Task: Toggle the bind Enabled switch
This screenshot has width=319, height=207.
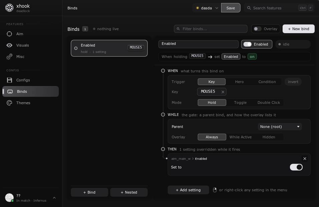Action: (248, 44)
